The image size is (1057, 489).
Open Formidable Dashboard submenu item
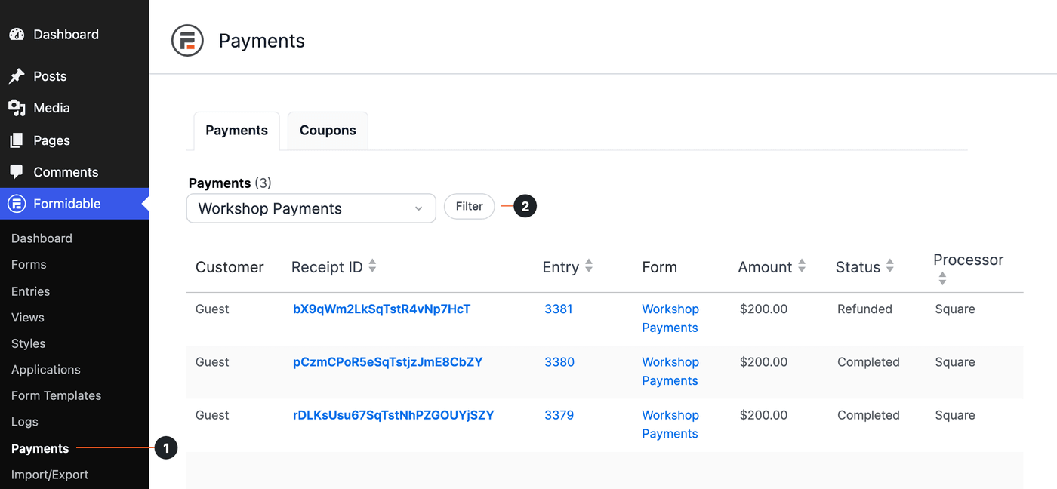coord(42,238)
